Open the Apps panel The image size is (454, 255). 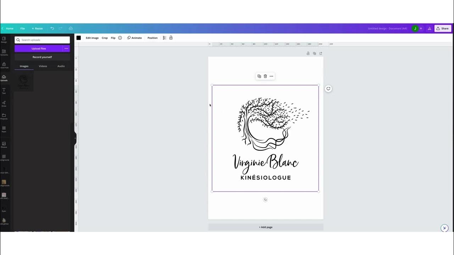tap(4, 129)
